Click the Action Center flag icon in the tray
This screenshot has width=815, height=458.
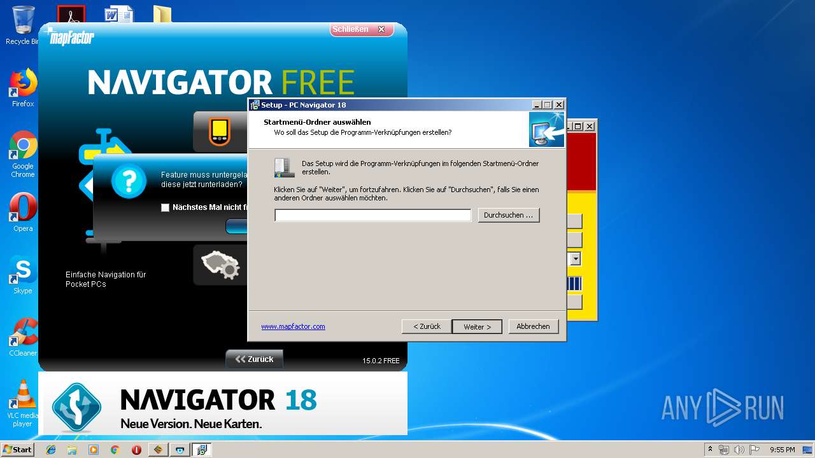(754, 450)
